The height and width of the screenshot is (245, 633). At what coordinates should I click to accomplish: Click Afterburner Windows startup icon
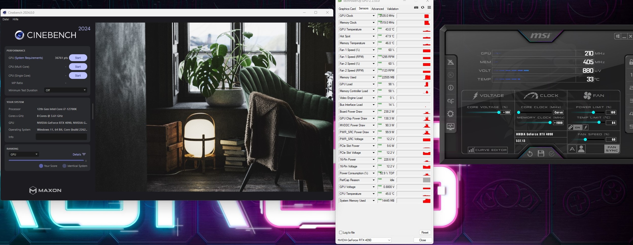618,36
